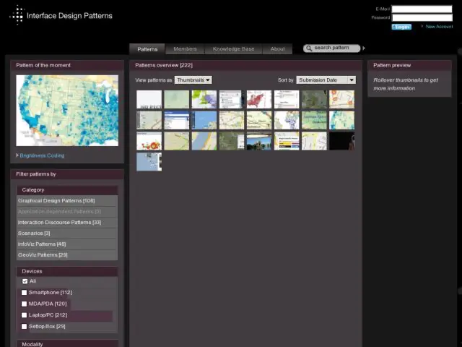
Task: Click the Password input field
Action: pyautogui.click(x=422, y=17)
